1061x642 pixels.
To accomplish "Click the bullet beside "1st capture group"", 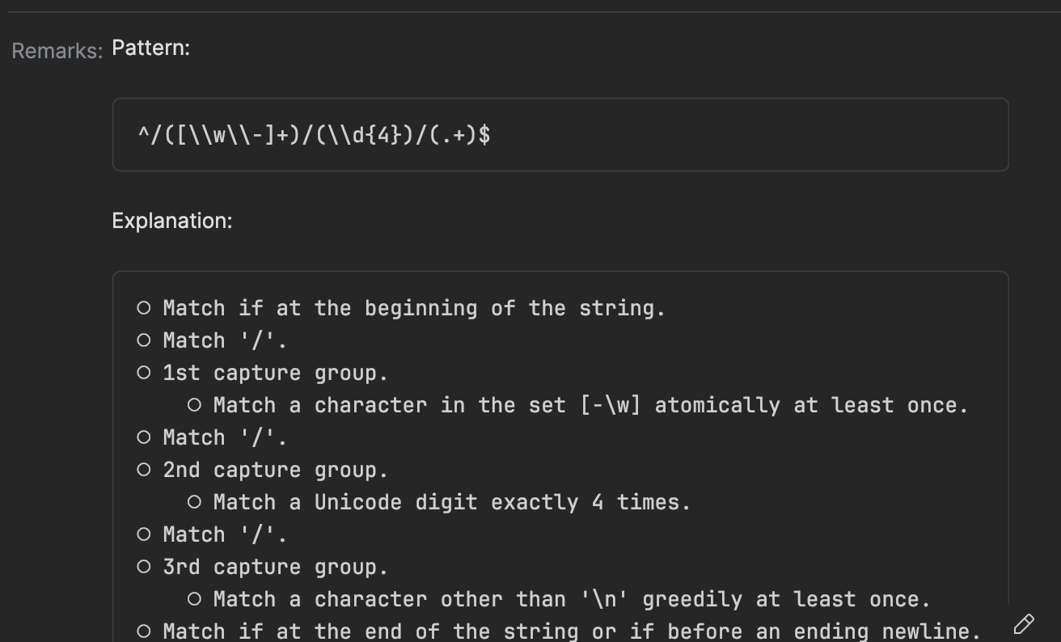I will click(x=144, y=373).
